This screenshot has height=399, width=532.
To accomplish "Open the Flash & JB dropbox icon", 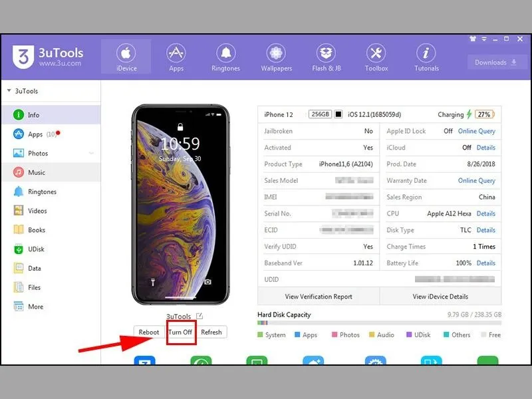I will [x=326, y=53].
